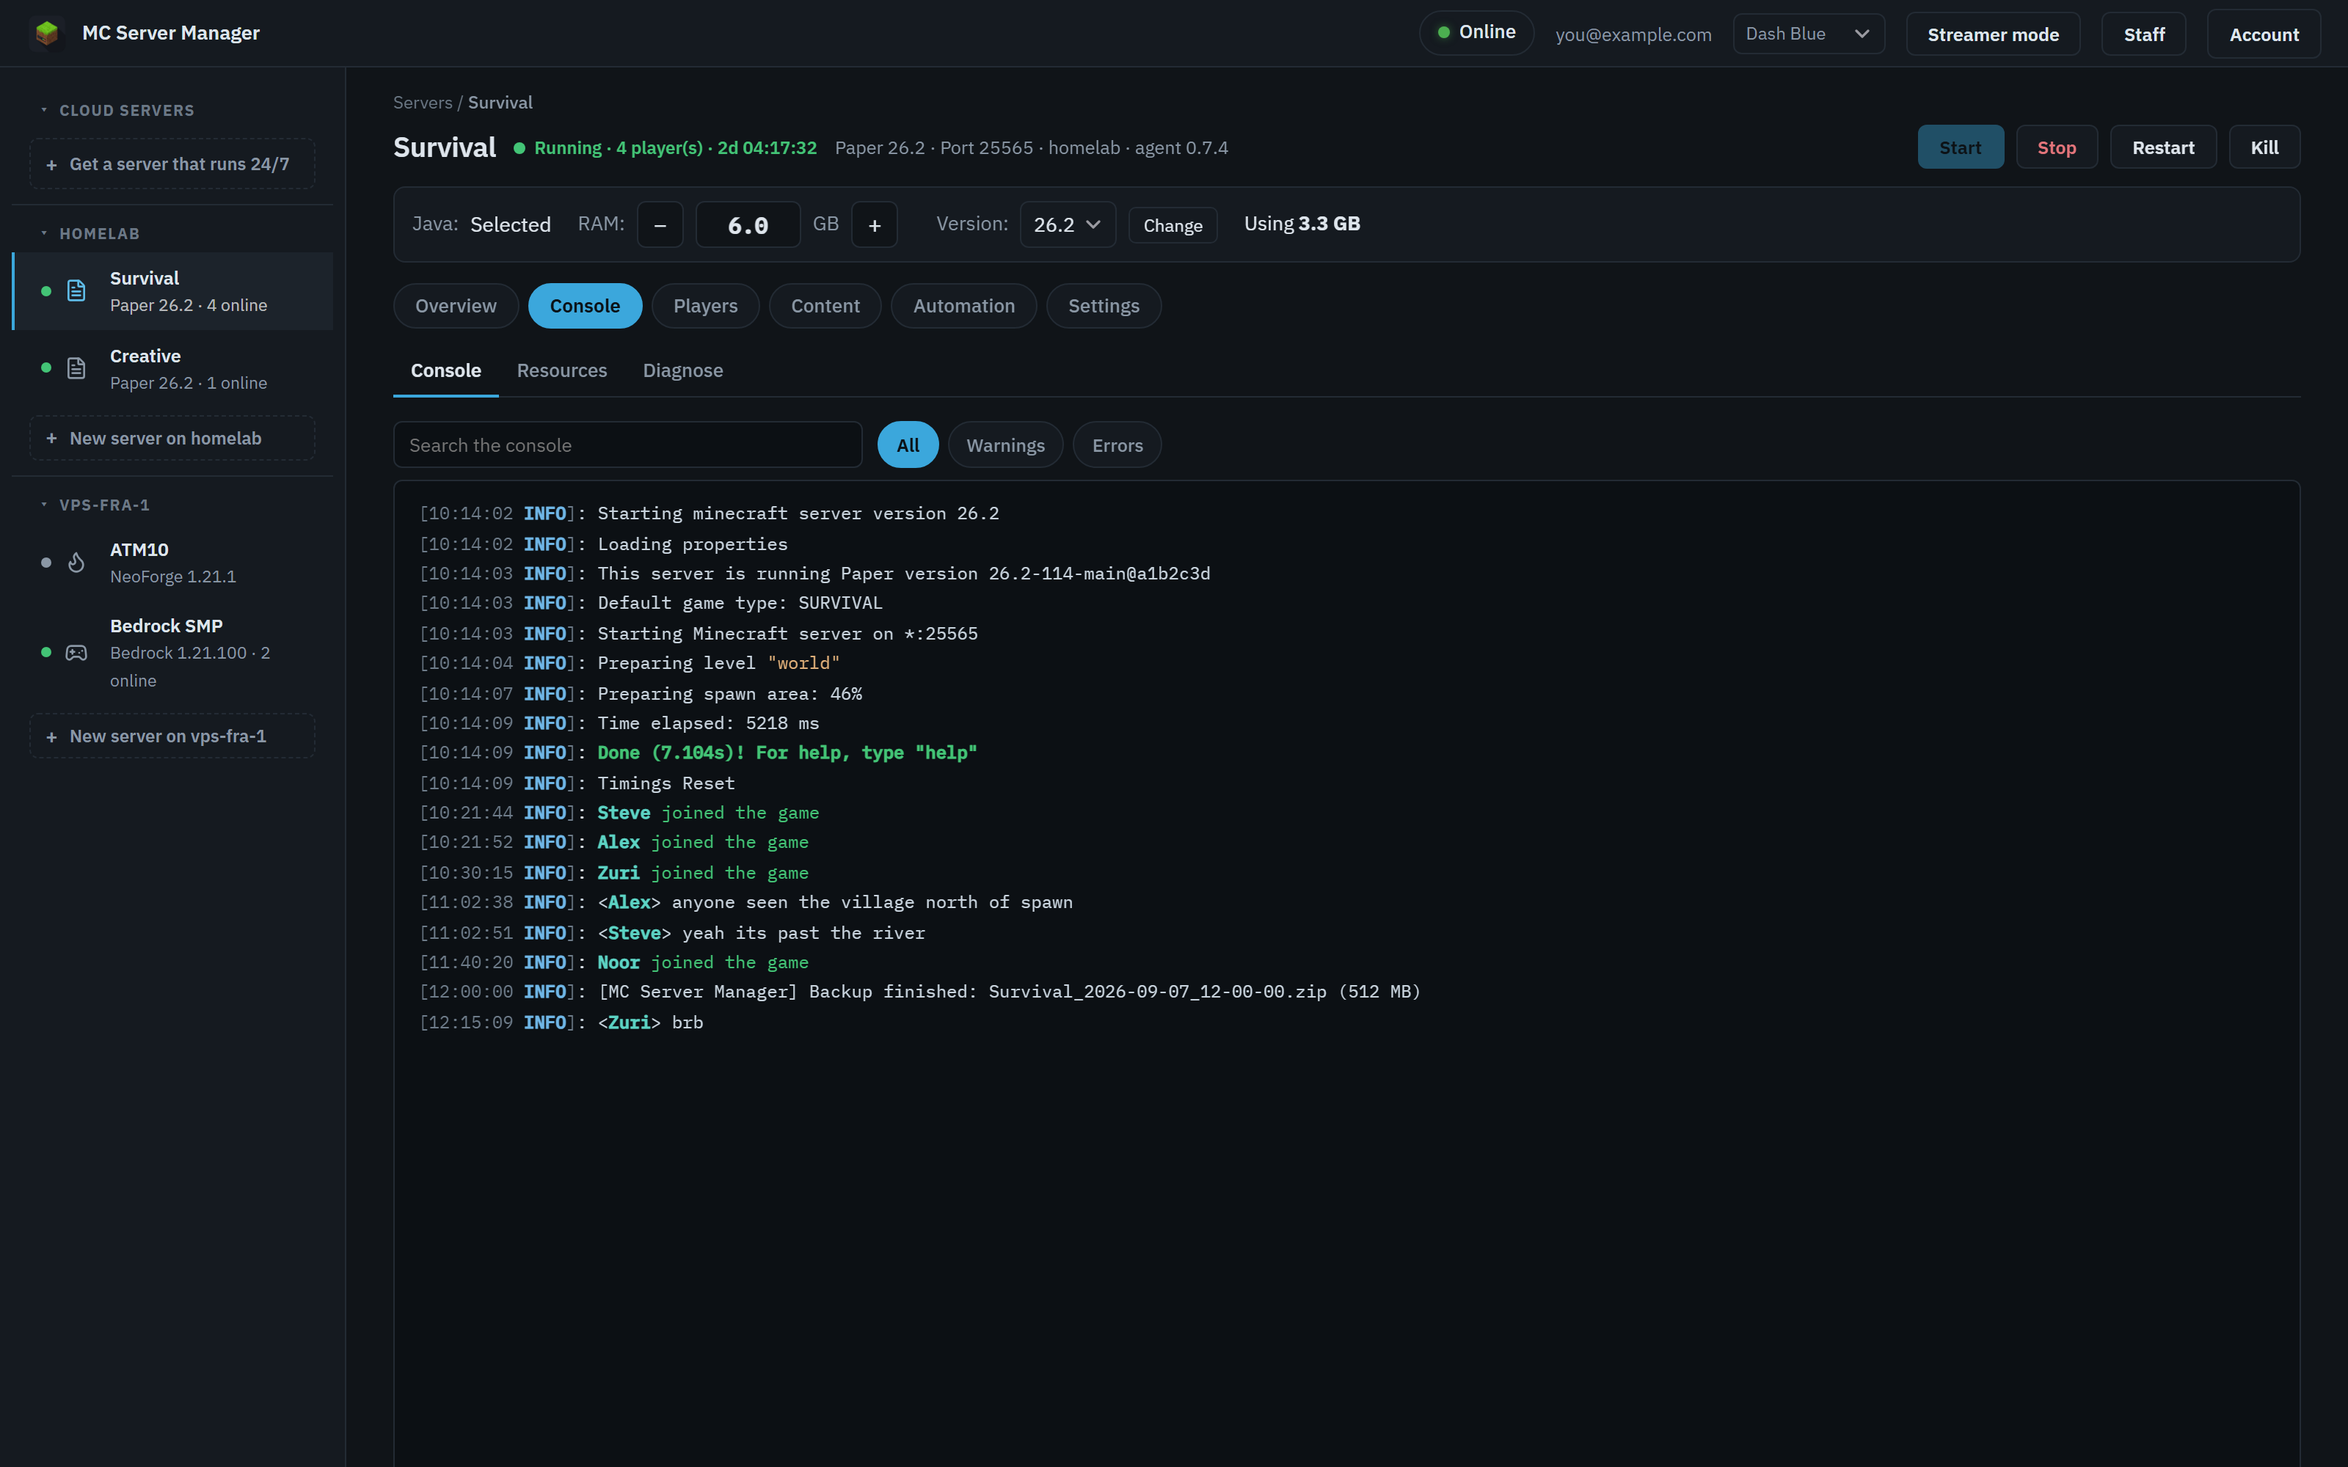Click the Done (7.104s) console line
This screenshot has width=2348, height=1467.
tap(699, 753)
